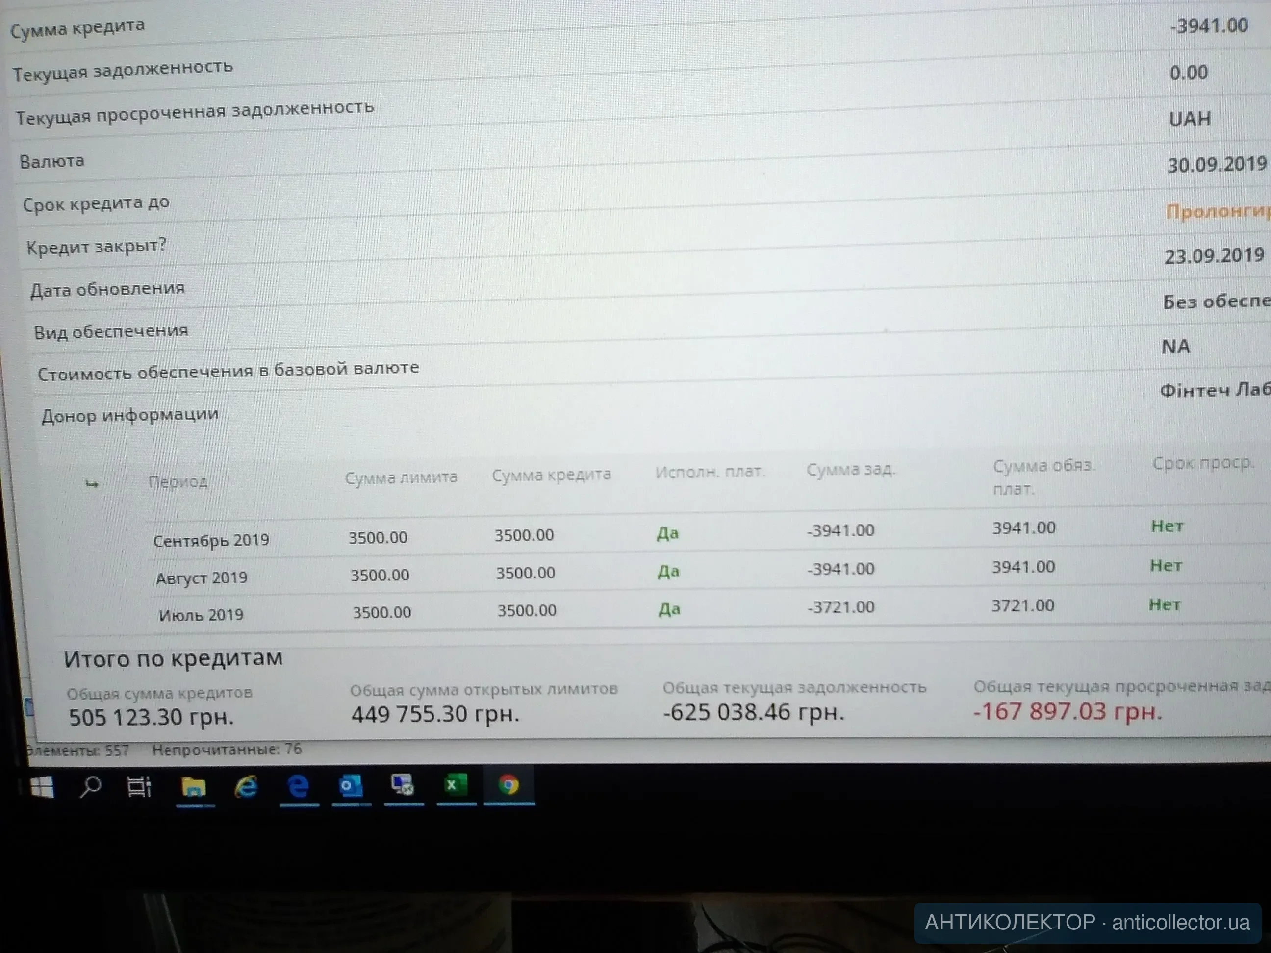The image size is (1271, 953).
Task: Switch to Excel on the taskbar
Action: tap(455, 784)
